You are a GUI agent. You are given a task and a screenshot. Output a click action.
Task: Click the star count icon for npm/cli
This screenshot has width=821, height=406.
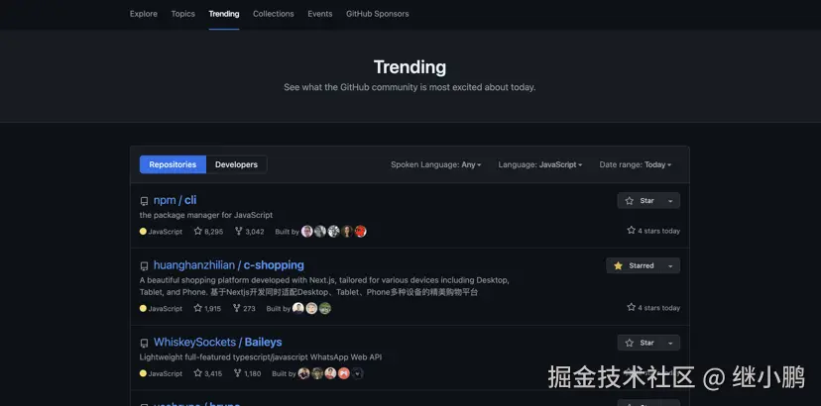[x=198, y=232]
